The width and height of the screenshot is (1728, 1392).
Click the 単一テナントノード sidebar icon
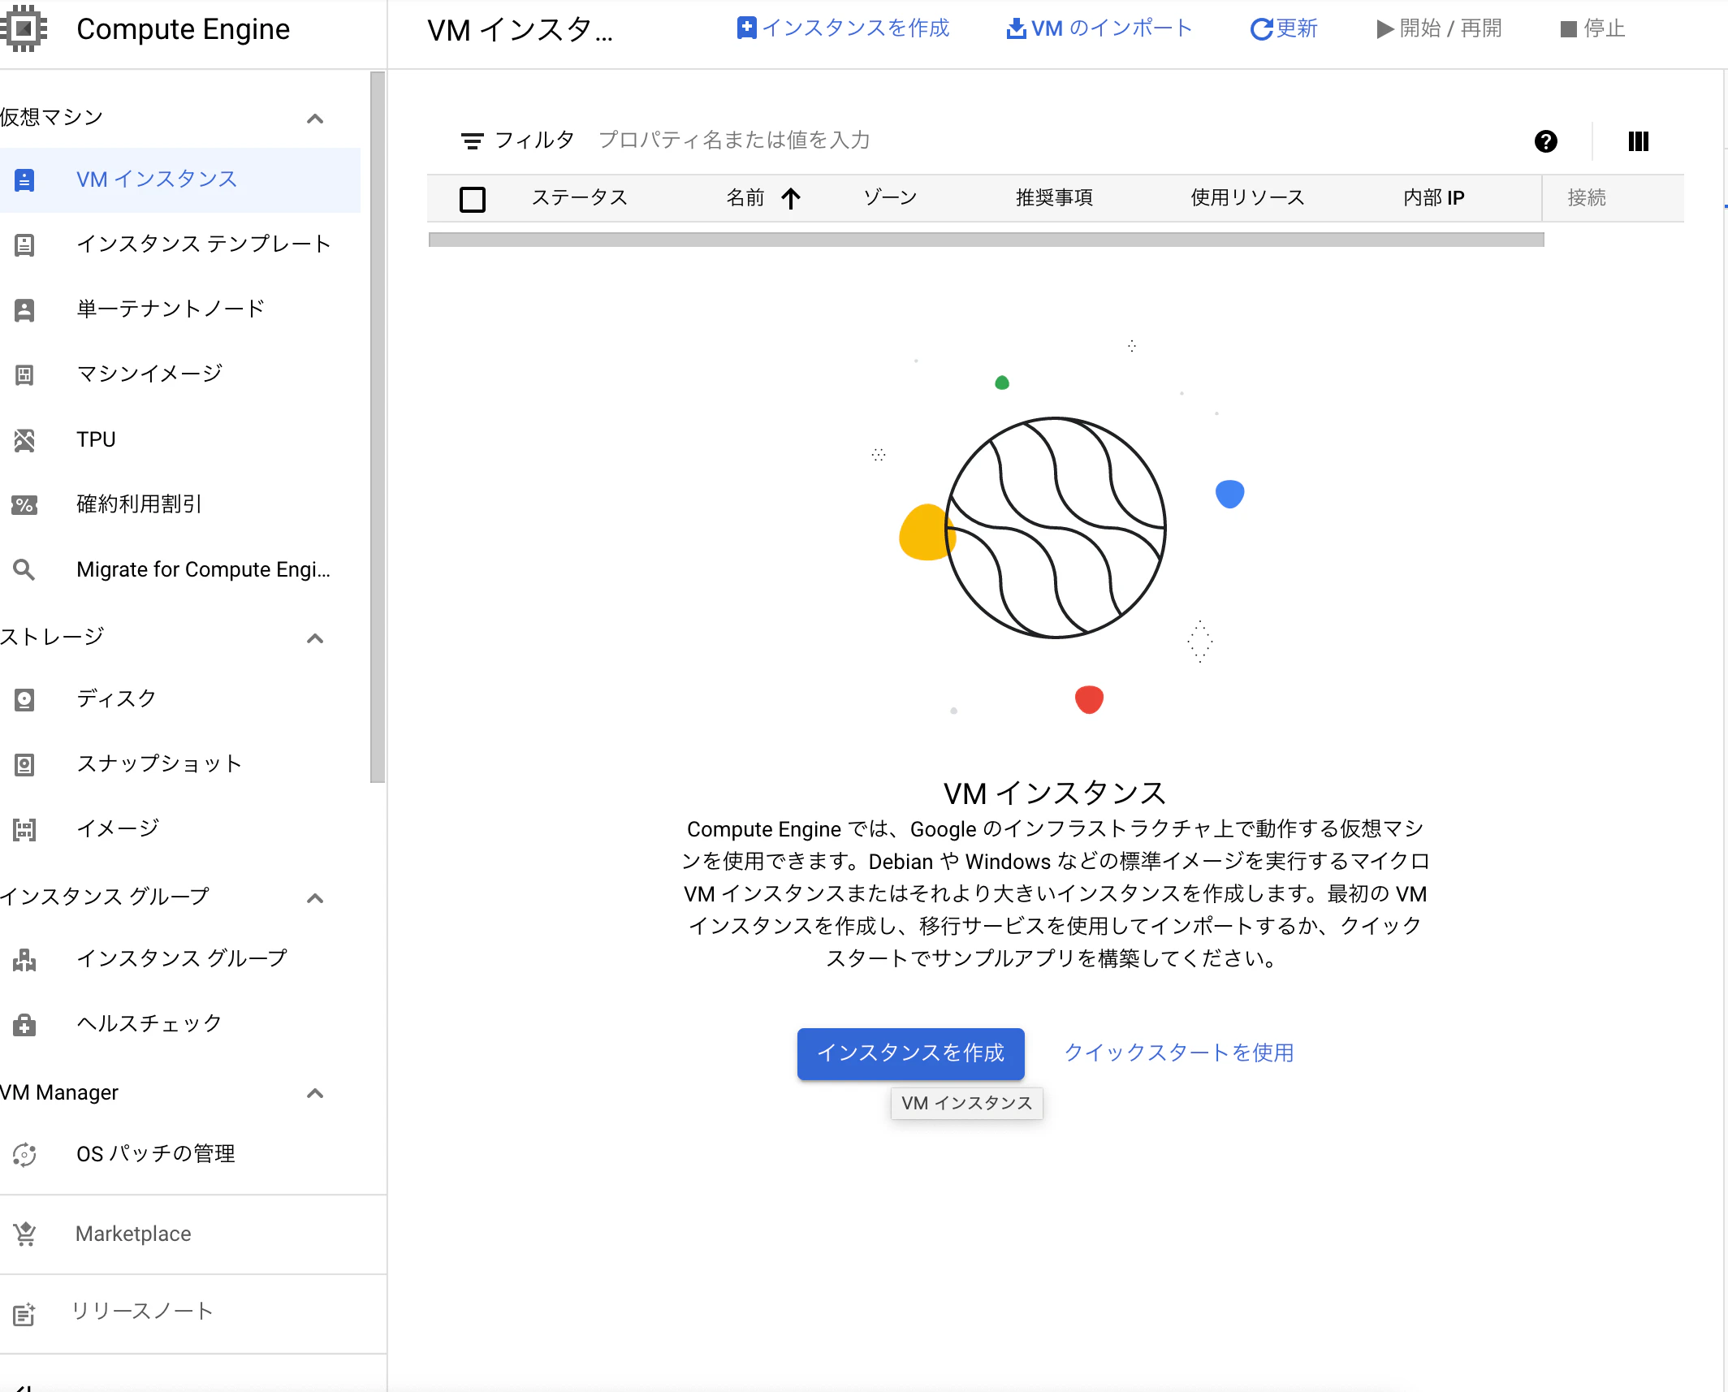[x=24, y=309]
